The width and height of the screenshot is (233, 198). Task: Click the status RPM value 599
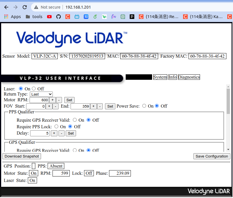(61, 173)
